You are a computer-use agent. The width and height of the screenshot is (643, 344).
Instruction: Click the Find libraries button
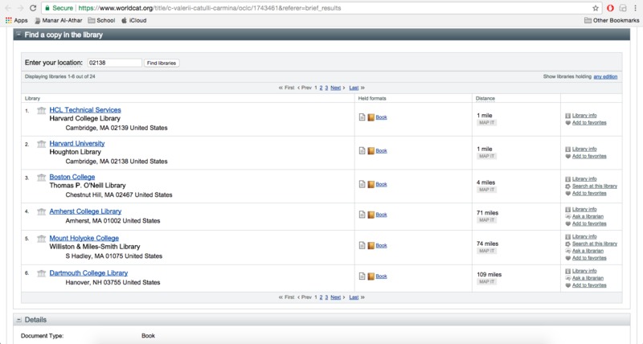coord(162,63)
